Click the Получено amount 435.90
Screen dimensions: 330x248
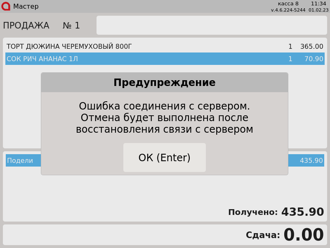point(302,212)
